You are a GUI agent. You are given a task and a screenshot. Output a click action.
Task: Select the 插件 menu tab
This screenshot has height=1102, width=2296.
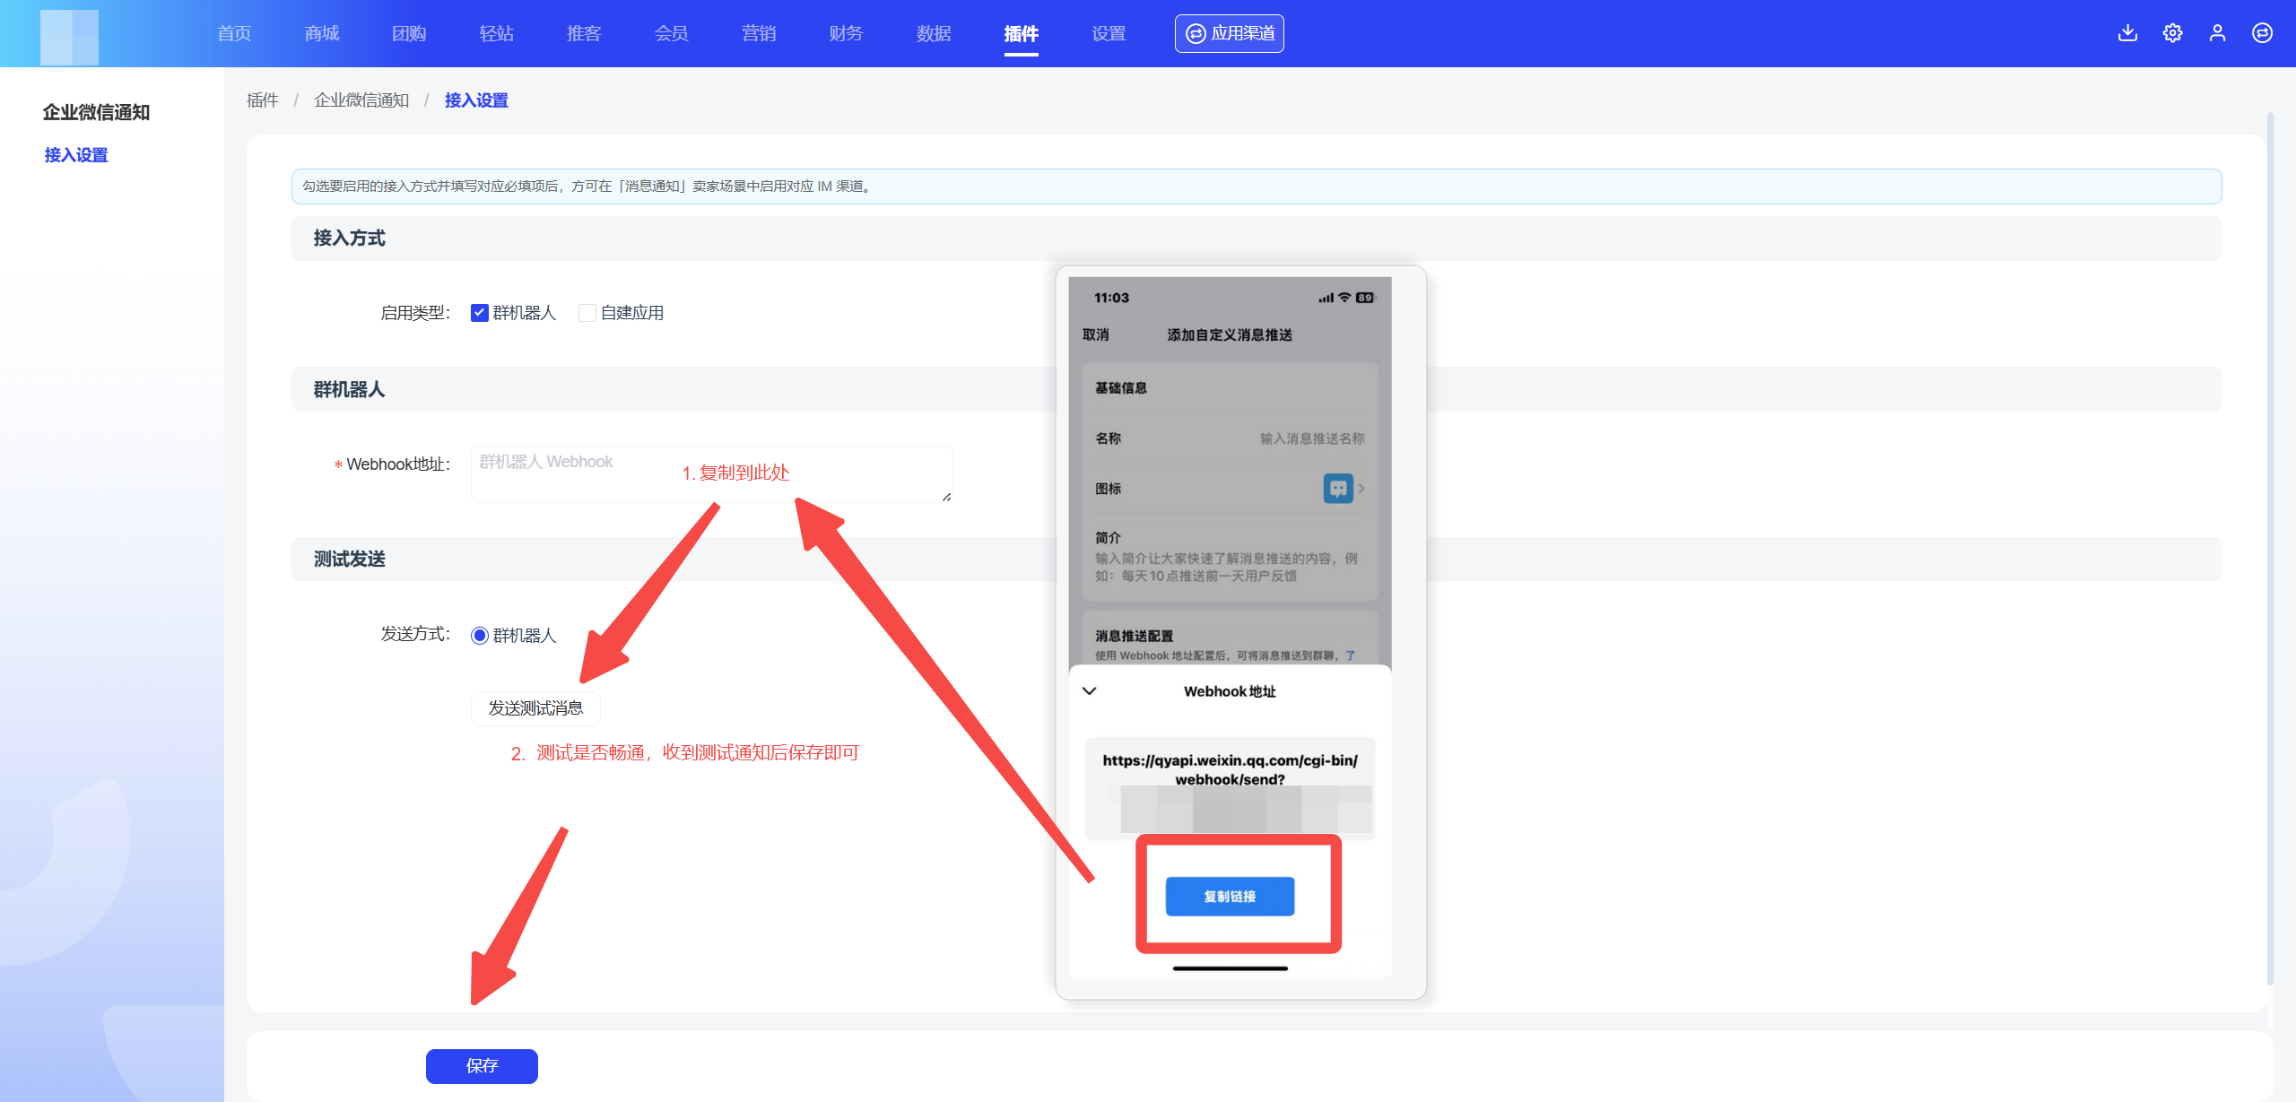[x=1022, y=33]
